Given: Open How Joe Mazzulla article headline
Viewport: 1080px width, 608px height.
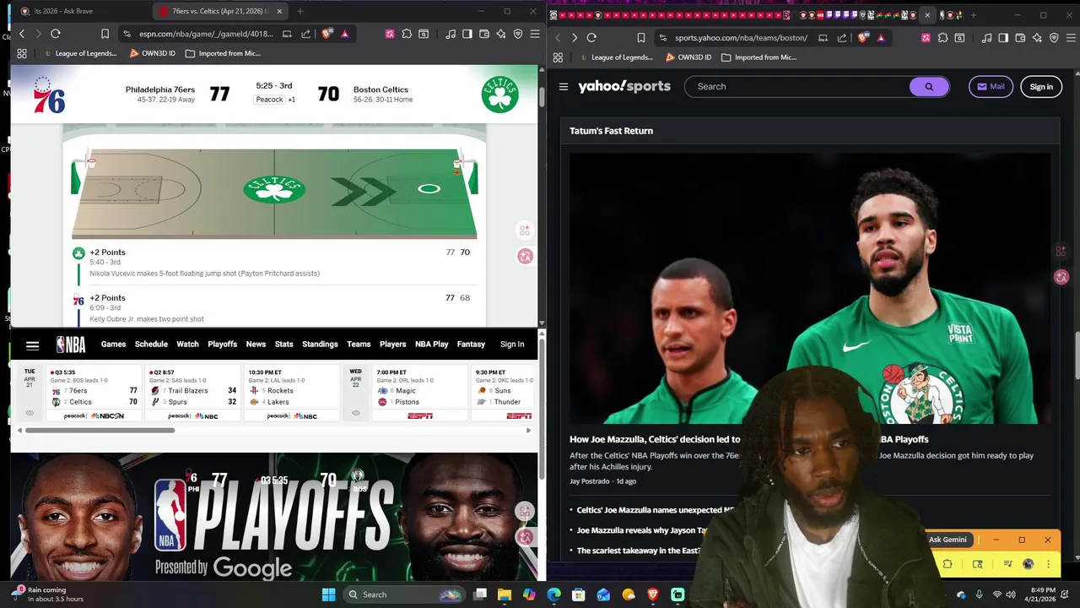Looking at the screenshot, I should [748, 439].
